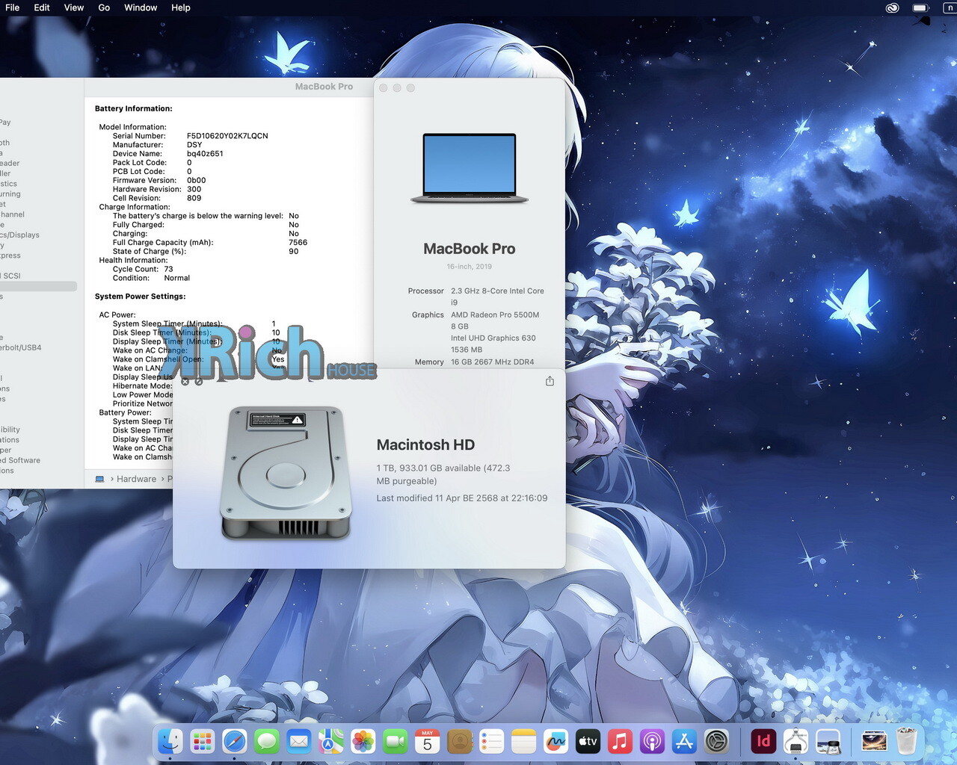Close the Macintosh HD Quick Look preview

click(185, 381)
